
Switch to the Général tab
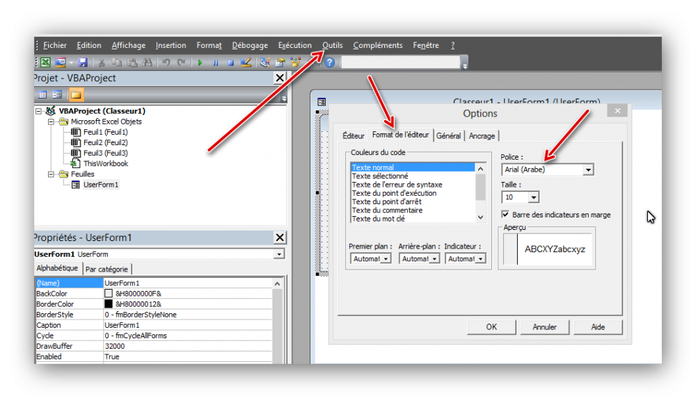click(449, 136)
